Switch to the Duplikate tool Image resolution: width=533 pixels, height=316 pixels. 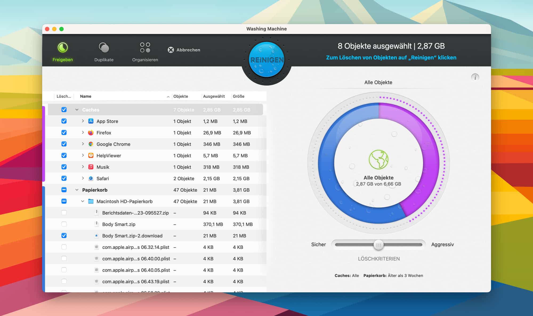pyautogui.click(x=104, y=48)
